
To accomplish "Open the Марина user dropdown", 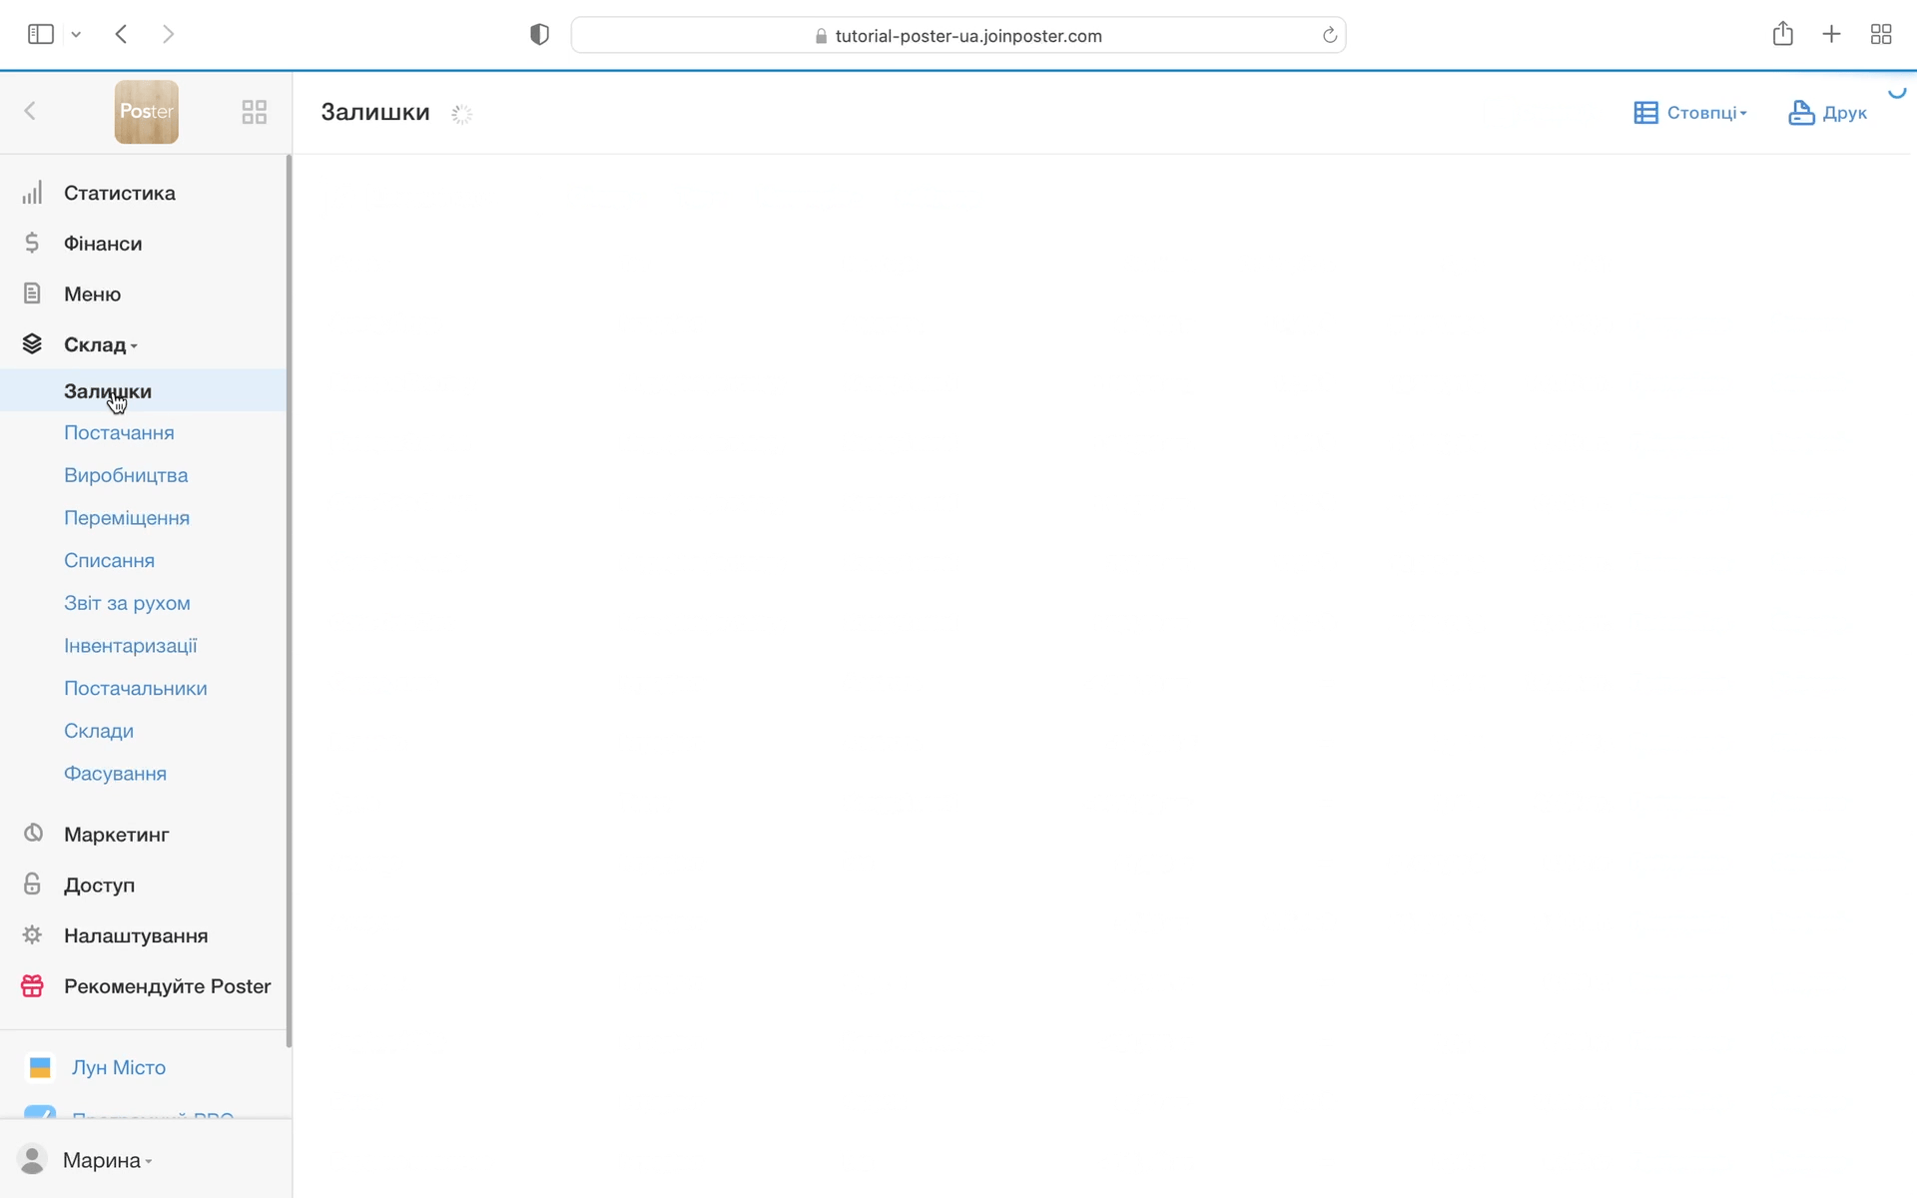I will [106, 1160].
